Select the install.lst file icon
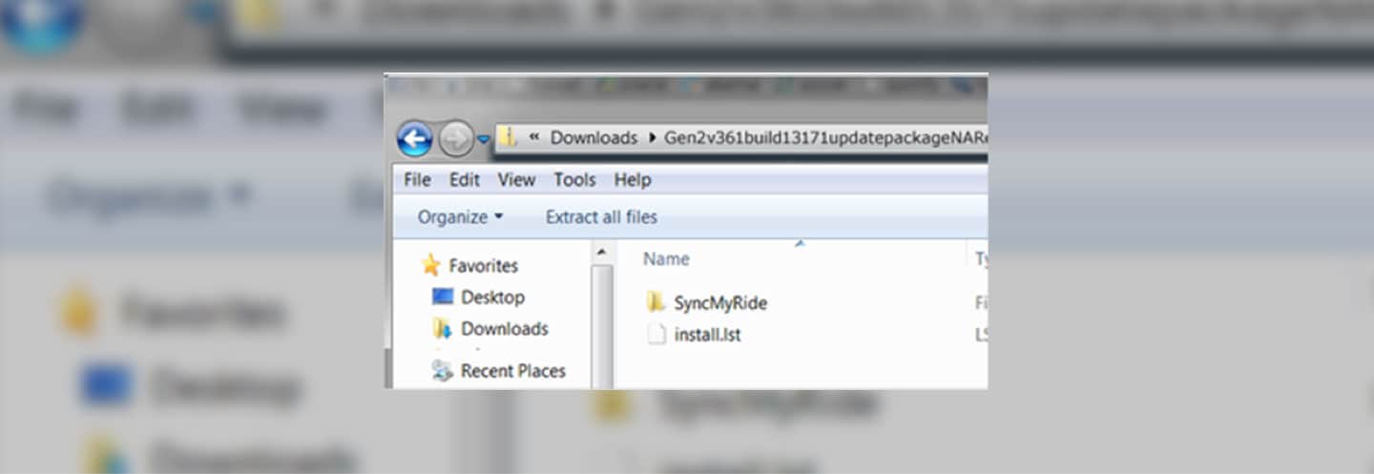This screenshot has height=474, width=1374. pos(656,335)
